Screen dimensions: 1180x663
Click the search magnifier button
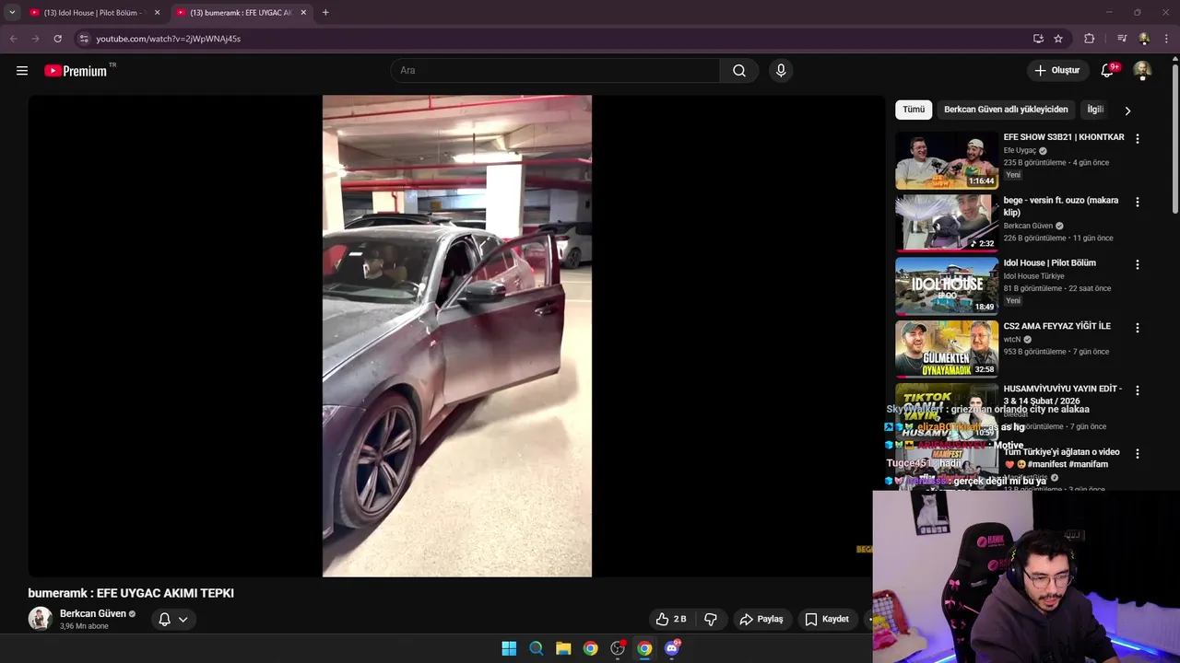[739, 71]
